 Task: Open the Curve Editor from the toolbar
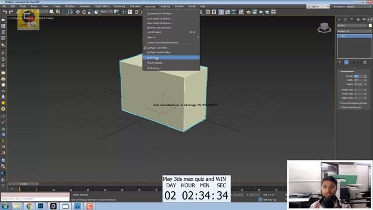tap(227, 12)
